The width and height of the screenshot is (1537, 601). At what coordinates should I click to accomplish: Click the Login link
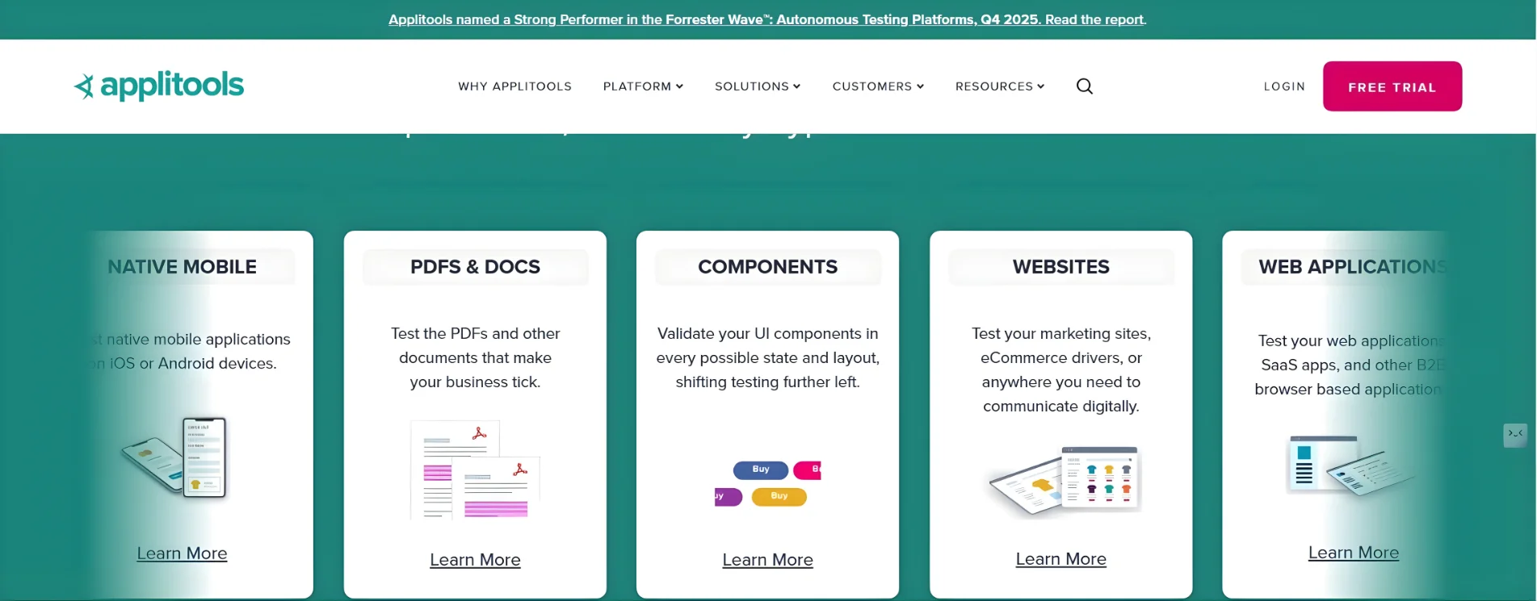point(1284,86)
